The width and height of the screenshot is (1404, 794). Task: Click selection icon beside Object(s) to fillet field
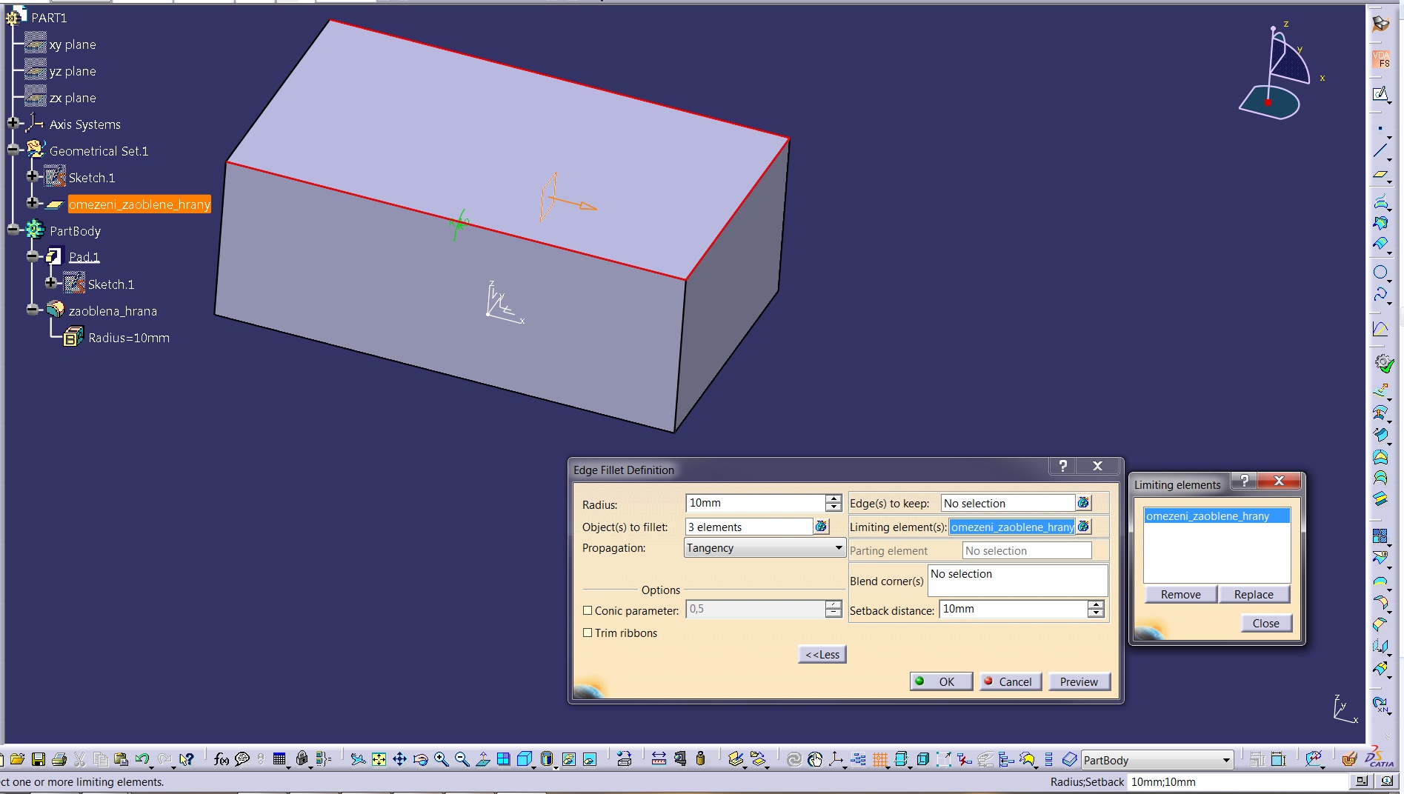[x=821, y=527]
